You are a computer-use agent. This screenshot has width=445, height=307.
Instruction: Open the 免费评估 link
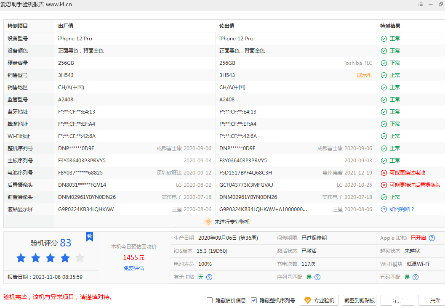(134, 268)
